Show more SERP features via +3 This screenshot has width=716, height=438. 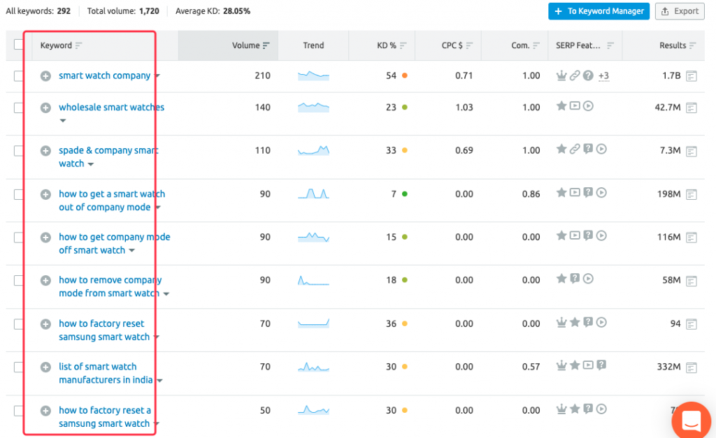tap(603, 75)
